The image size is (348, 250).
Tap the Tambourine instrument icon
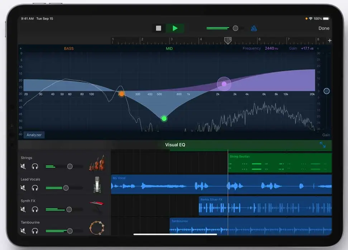coord(96,228)
